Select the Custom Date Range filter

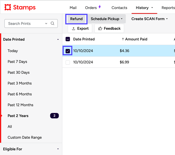(x=25, y=137)
